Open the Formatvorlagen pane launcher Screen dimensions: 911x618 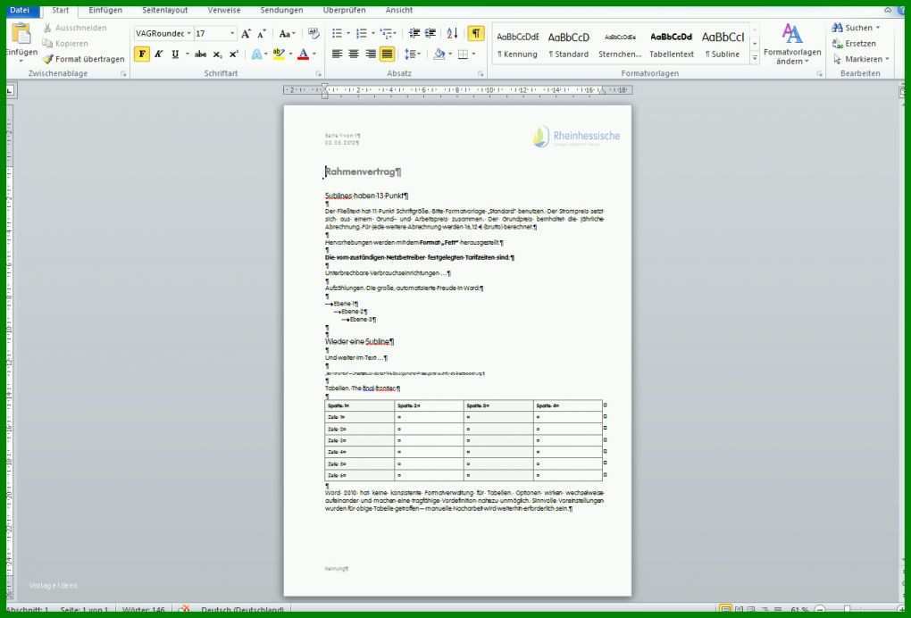819,74
